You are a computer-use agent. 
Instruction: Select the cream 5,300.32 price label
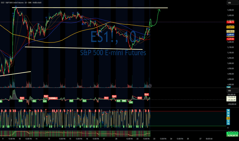pyautogui.click(x=231, y=31)
